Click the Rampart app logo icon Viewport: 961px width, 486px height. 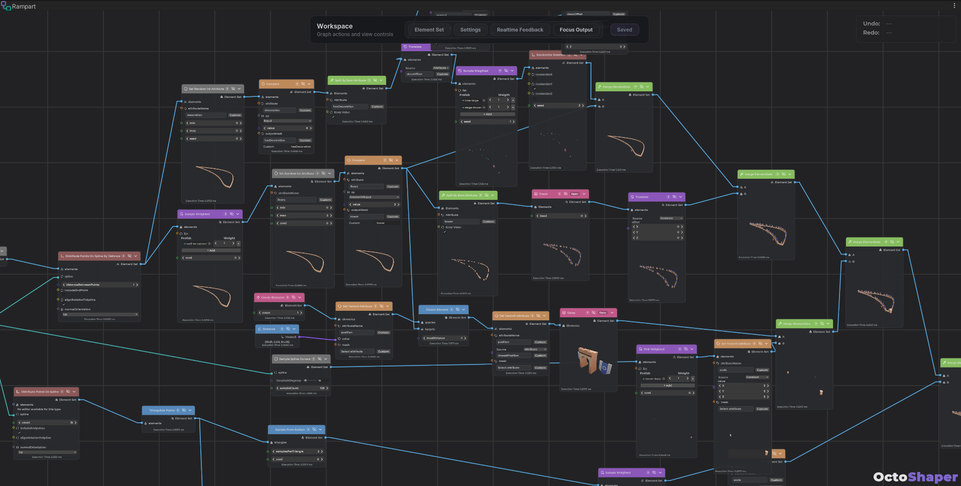[6, 6]
